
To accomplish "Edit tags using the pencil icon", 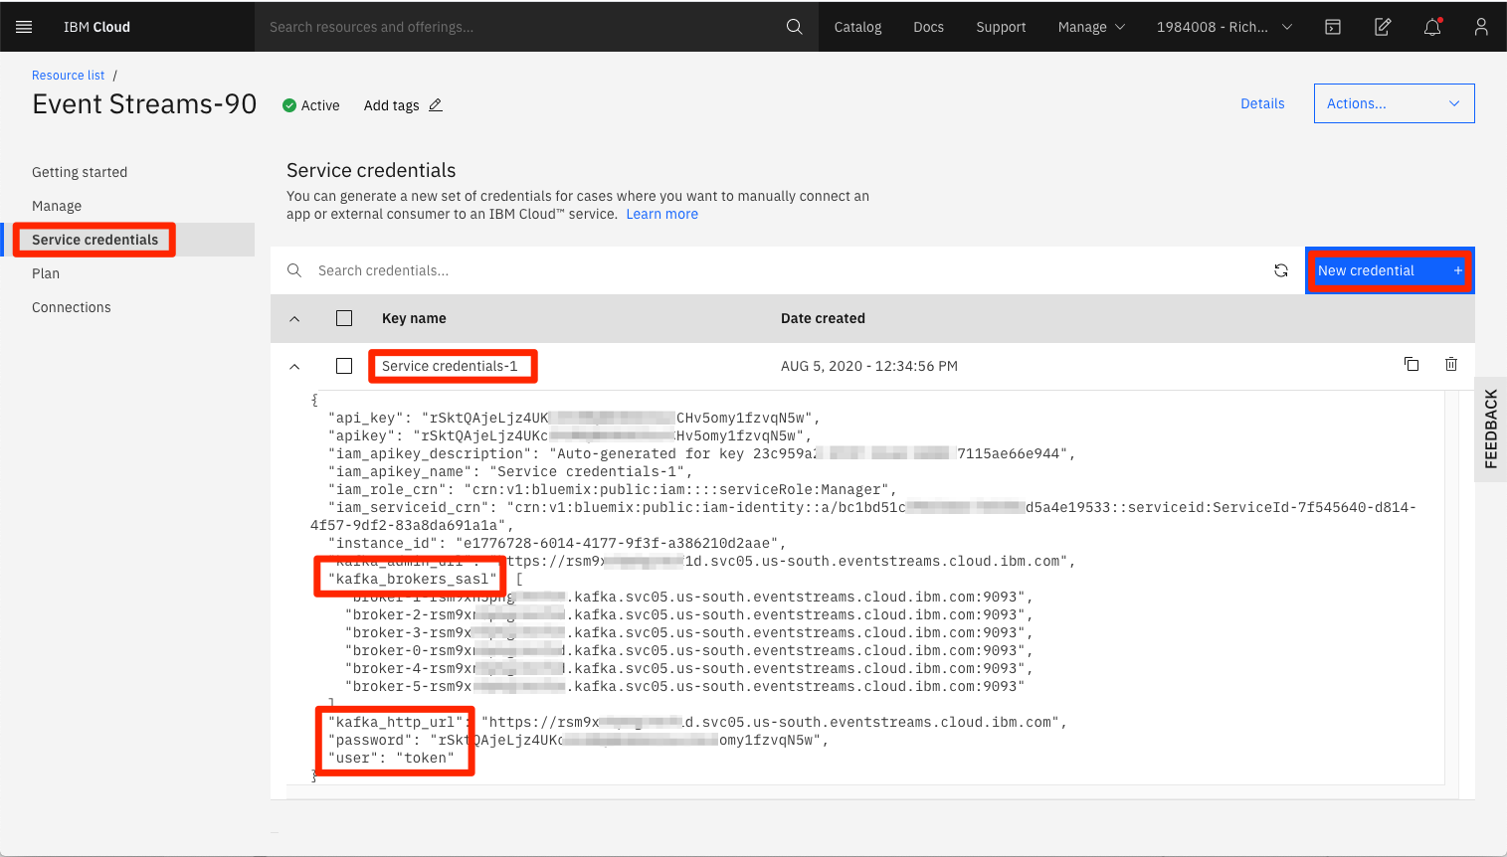I will click(435, 104).
